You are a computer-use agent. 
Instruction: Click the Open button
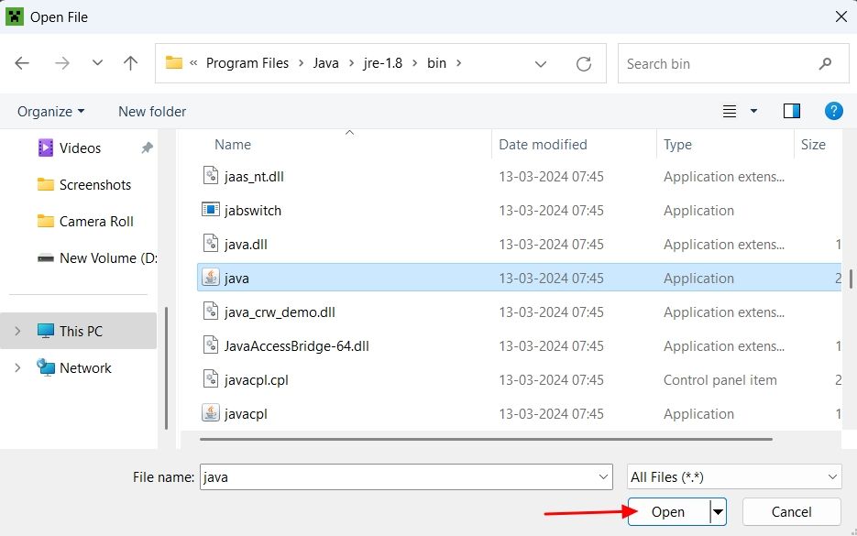click(x=669, y=512)
